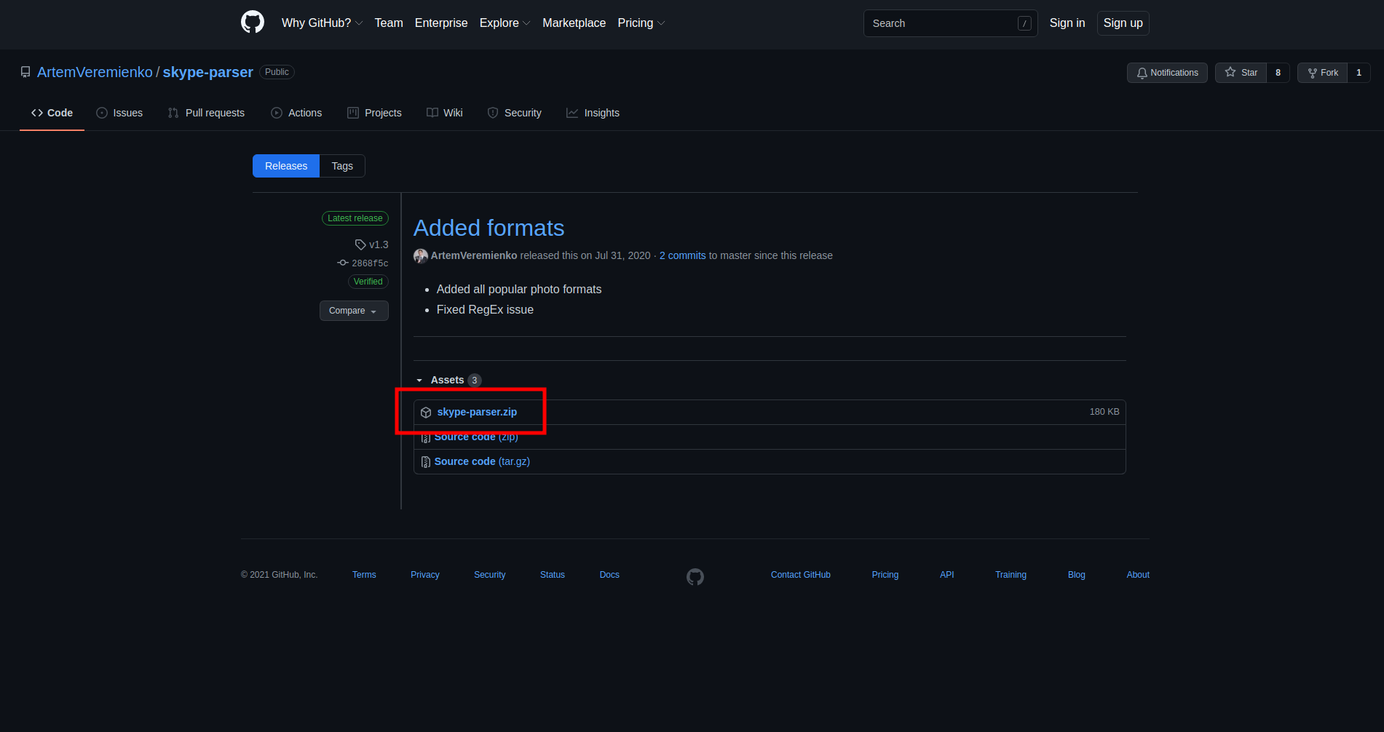1384x732 pixels.
Task: Fork the skype-parser repository
Action: pos(1323,73)
